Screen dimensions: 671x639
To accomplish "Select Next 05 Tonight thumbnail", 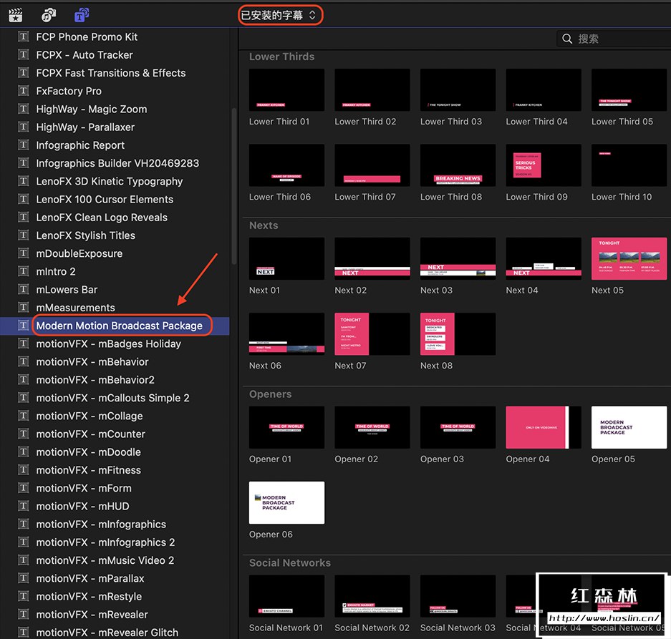I will (x=629, y=259).
